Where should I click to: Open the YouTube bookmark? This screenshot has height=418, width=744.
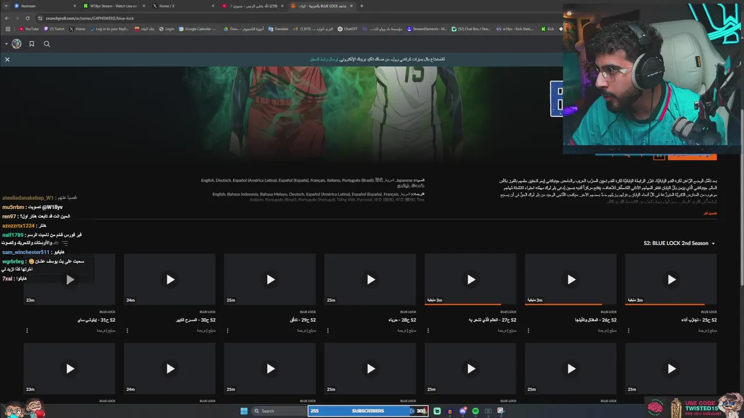pyautogui.click(x=29, y=29)
